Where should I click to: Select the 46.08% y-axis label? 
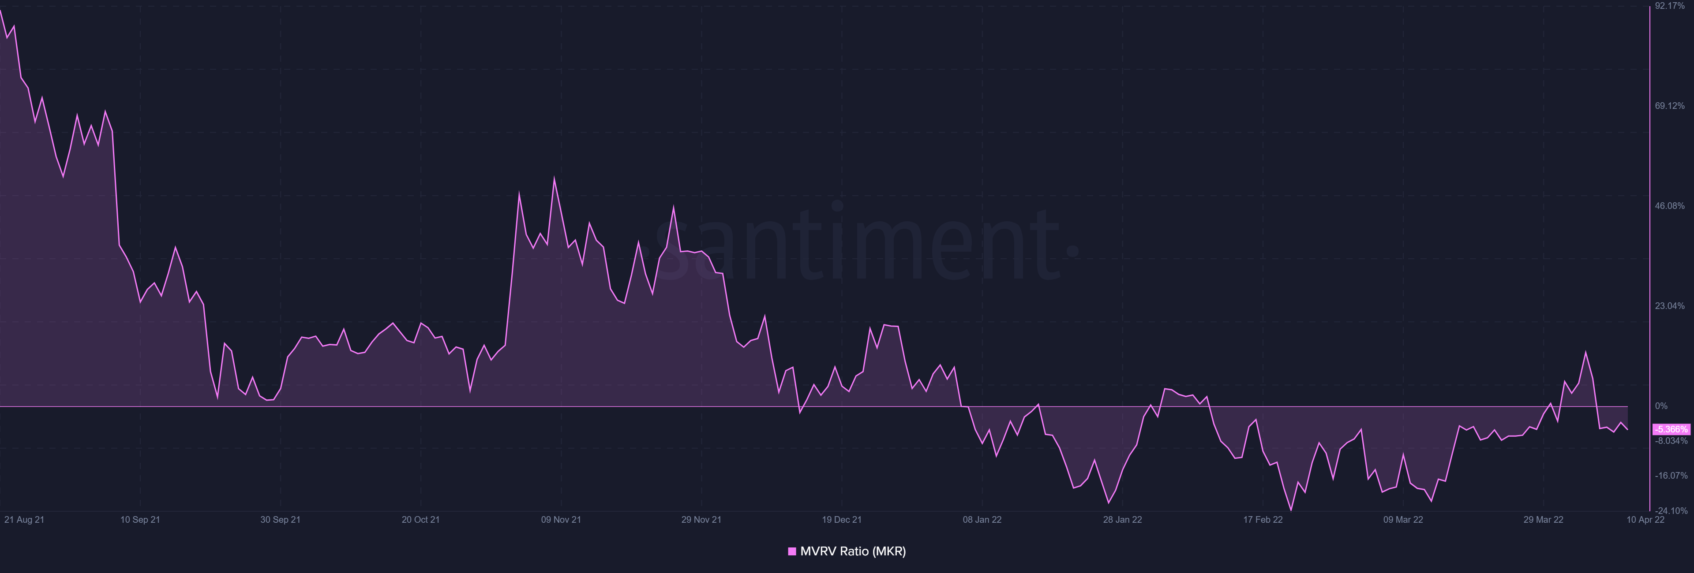pyautogui.click(x=1670, y=206)
